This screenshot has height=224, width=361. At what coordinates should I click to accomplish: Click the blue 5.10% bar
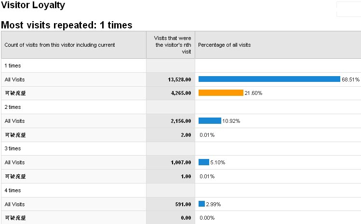[x=203, y=162]
